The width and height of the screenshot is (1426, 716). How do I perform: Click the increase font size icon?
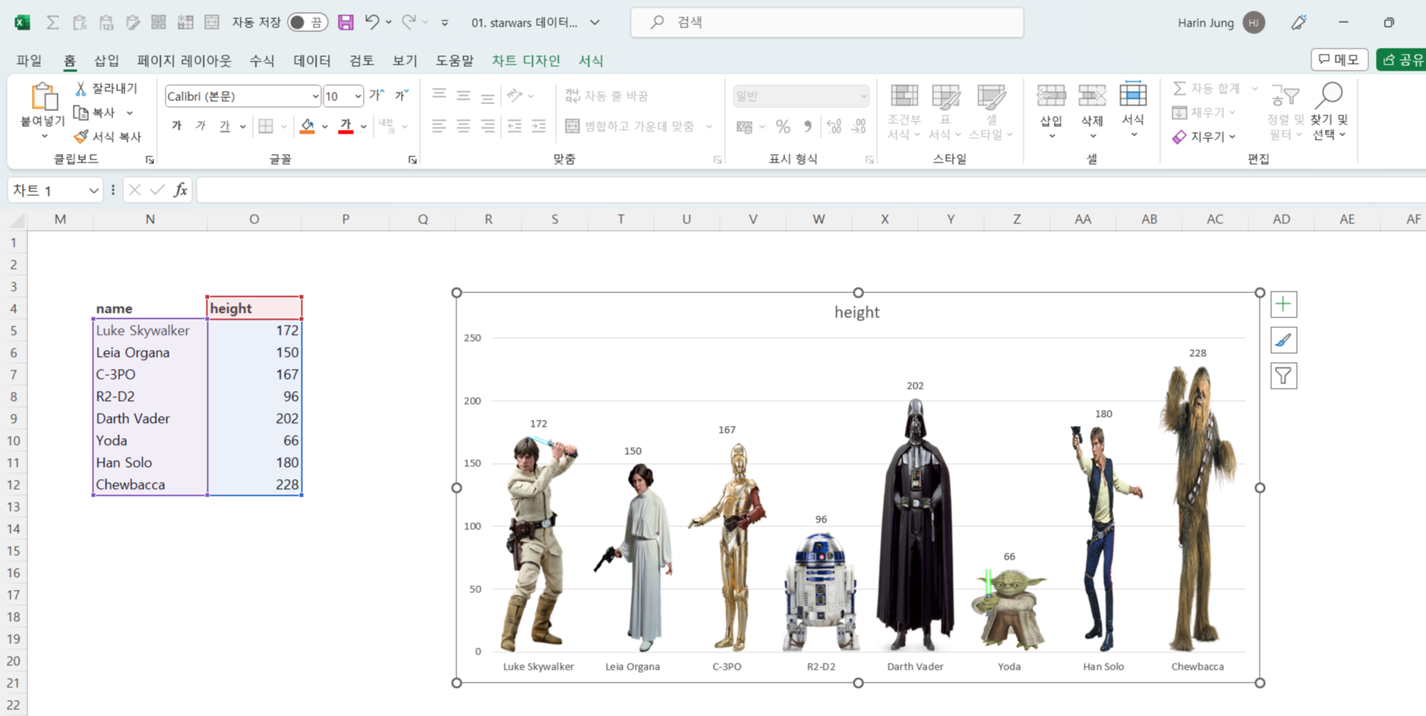377,96
